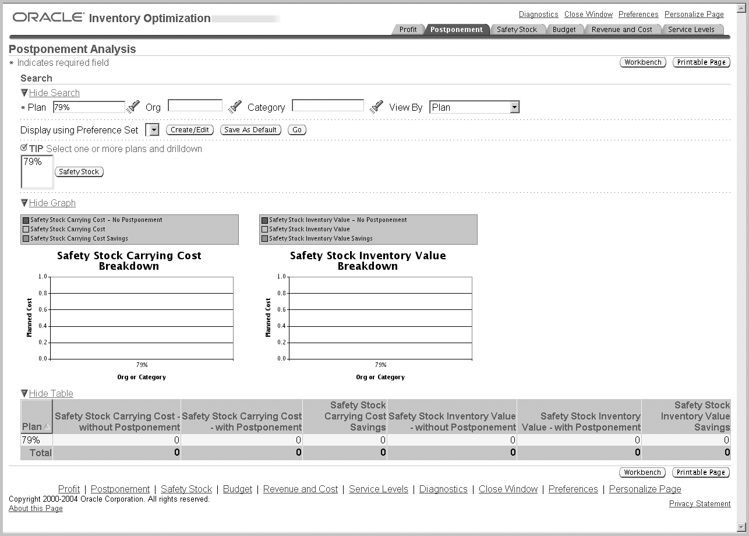Viewport: 749px width, 536px height.
Task: Click the Create/Edit button
Action: click(x=190, y=130)
